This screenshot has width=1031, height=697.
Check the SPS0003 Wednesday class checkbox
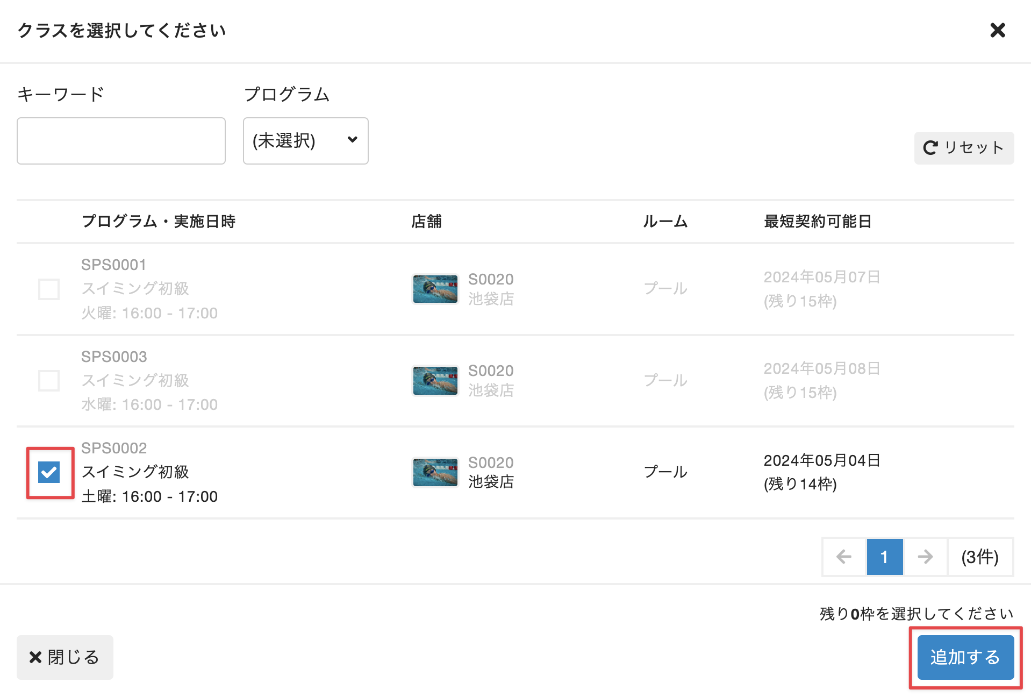pyautogui.click(x=49, y=381)
